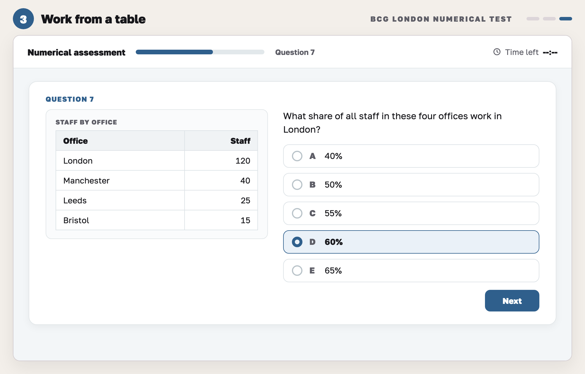585x374 pixels.
Task: Click the first step indicator pill
Action: (x=533, y=19)
